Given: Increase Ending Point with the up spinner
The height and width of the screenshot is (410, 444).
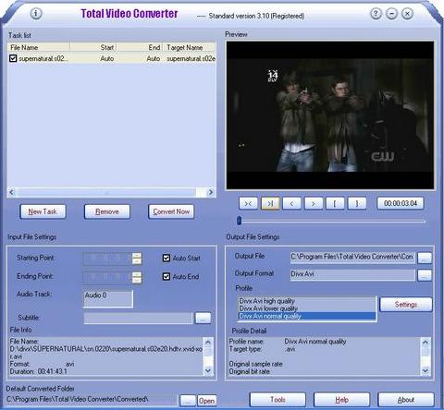Looking at the screenshot, I should tap(137, 274).
